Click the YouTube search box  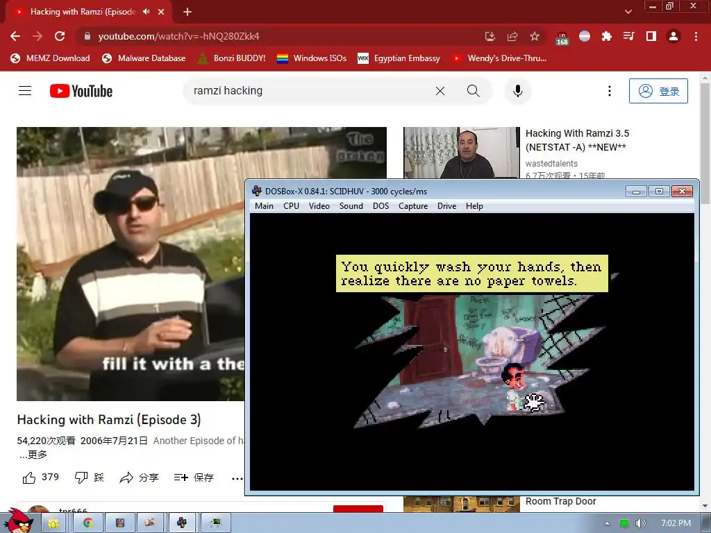(308, 91)
